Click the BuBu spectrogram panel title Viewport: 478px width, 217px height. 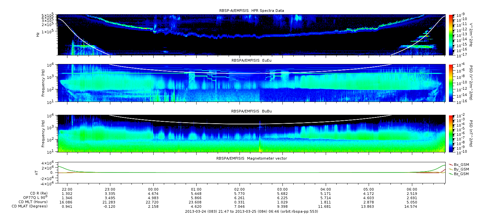click(x=251, y=111)
